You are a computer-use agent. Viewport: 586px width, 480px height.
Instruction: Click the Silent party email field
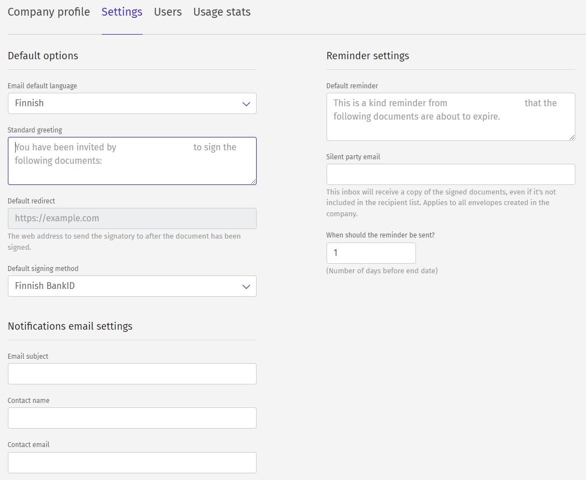pos(451,174)
